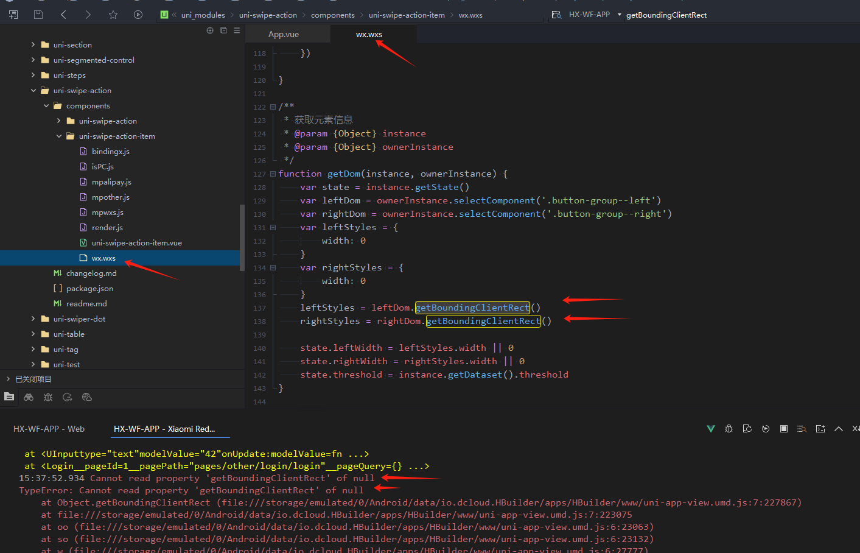Click the components breadcrumb link

point(332,15)
